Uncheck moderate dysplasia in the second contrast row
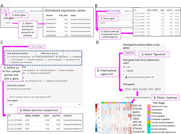Screen dimensions: 181x134 pyautogui.click(x=38, y=70)
